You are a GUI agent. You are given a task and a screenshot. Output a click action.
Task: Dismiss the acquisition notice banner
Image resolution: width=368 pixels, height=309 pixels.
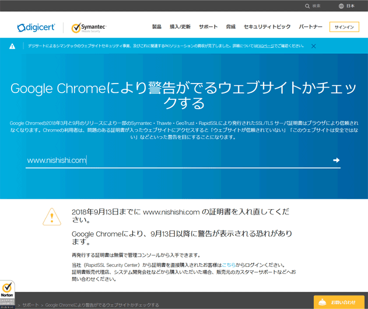point(313,46)
